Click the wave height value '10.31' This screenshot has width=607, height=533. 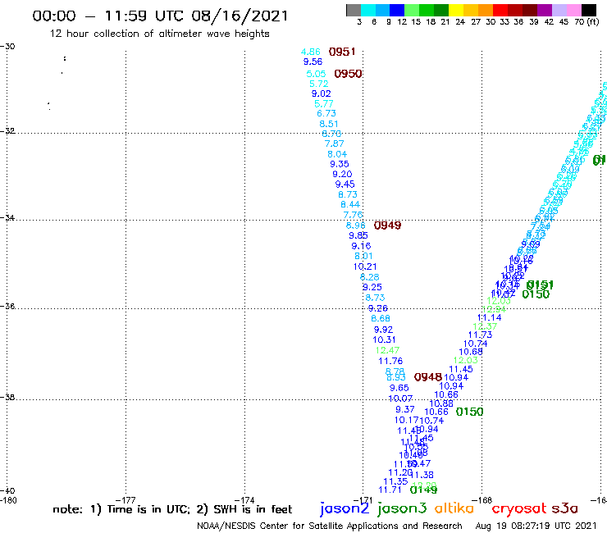pos(384,339)
